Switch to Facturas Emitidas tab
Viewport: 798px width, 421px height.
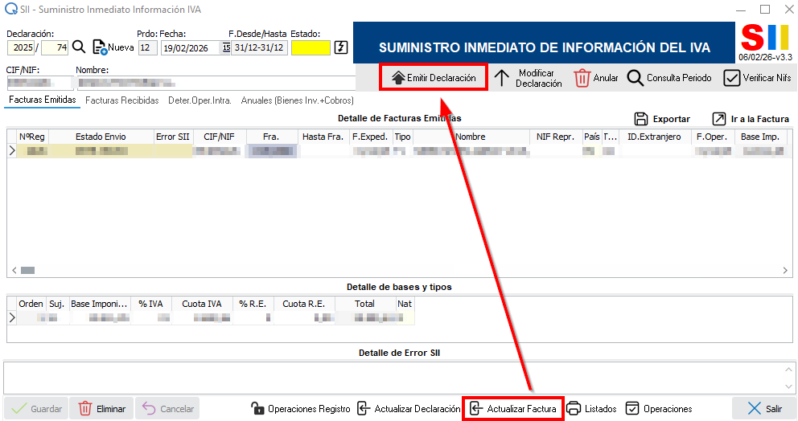pyautogui.click(x=43, y=100)
